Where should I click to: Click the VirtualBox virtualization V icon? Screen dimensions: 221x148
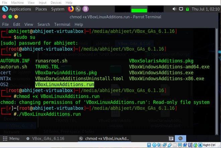(190, 145)
